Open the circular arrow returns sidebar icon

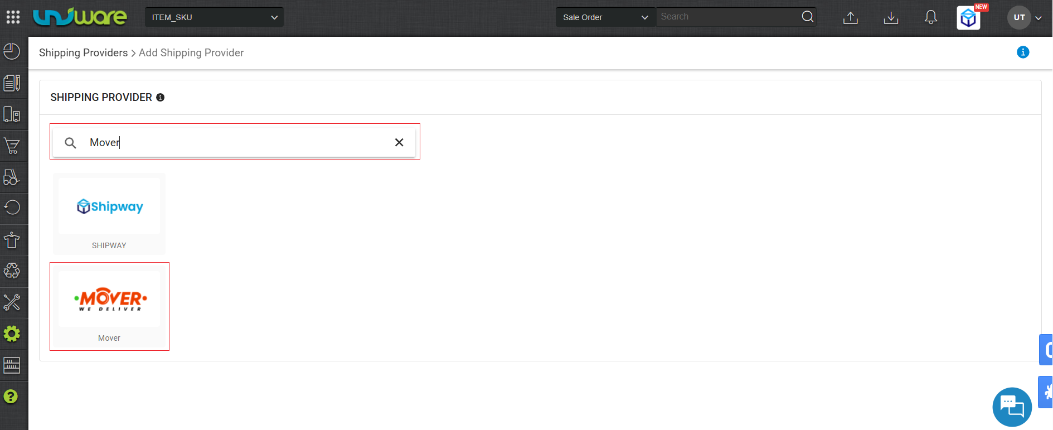pyautogui.click(x=12, y=208)
